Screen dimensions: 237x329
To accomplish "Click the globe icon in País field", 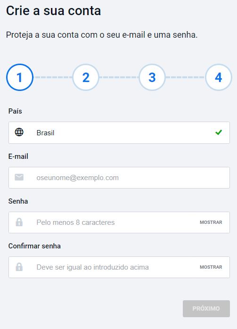I will [x=19, y=132].
